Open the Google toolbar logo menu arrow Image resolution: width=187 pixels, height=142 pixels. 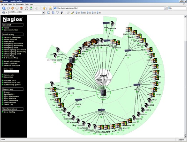tap(6, 13)
